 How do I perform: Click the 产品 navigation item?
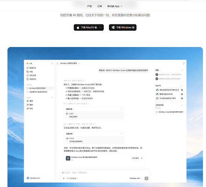pos(89,6)
